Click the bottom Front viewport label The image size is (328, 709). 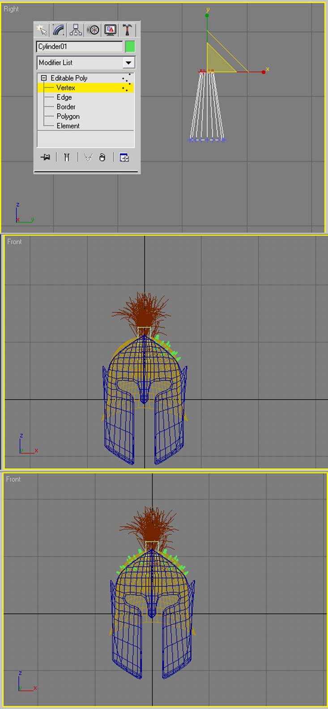13,479
